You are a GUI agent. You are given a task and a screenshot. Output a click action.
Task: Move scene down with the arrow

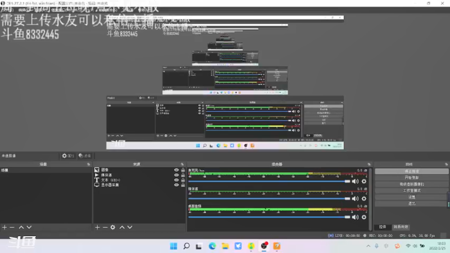point(29,227)
